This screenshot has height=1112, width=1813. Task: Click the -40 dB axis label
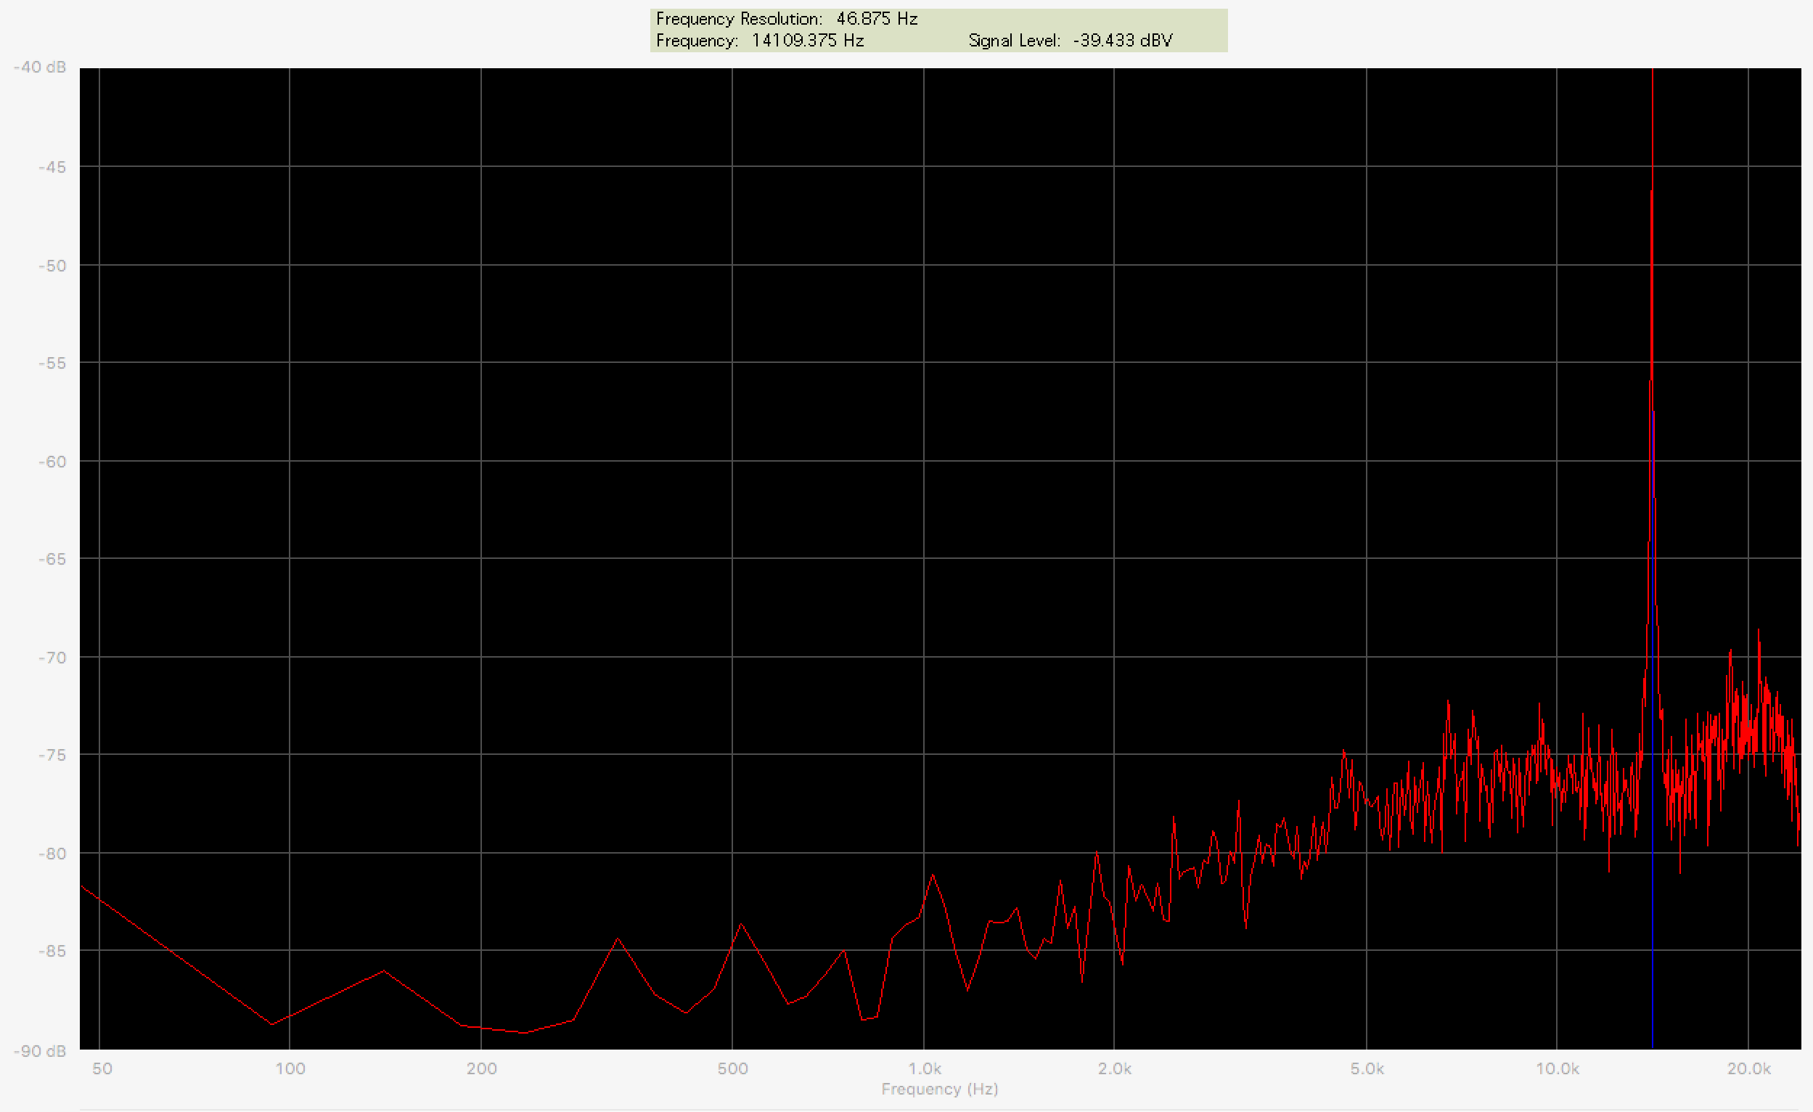coord(40,67)
